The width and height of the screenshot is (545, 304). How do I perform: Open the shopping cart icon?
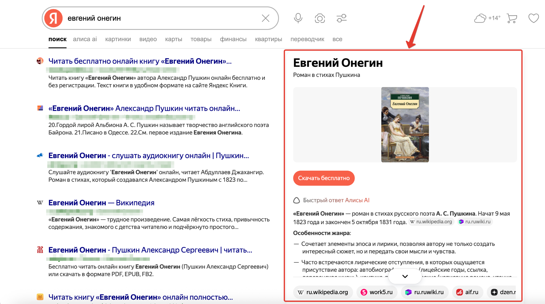[512, 18]
